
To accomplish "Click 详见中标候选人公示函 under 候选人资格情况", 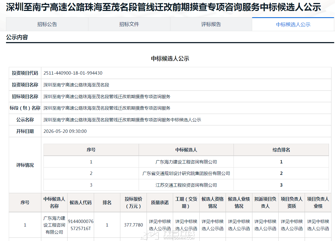I will [212, 225].
